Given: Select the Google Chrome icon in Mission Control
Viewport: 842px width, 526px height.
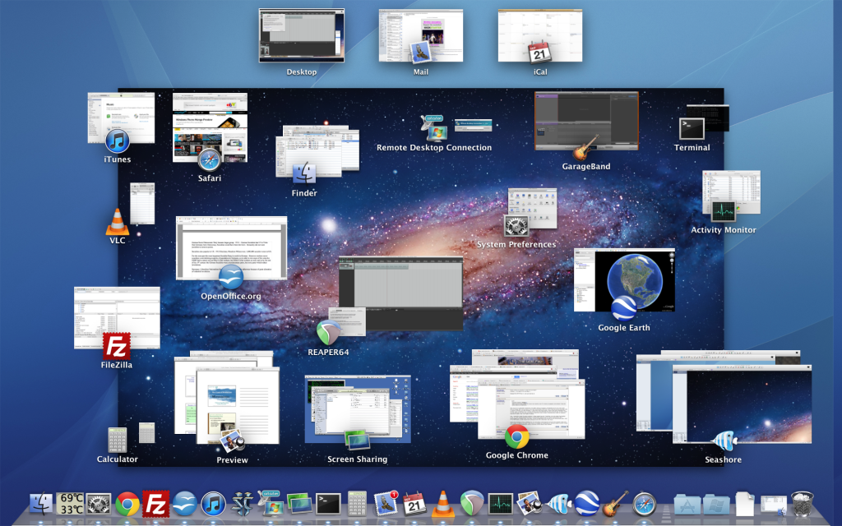Looking at the screenshot, I should pos(516,436).
